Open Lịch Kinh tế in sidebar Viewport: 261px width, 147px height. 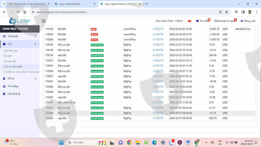point(14,94)
